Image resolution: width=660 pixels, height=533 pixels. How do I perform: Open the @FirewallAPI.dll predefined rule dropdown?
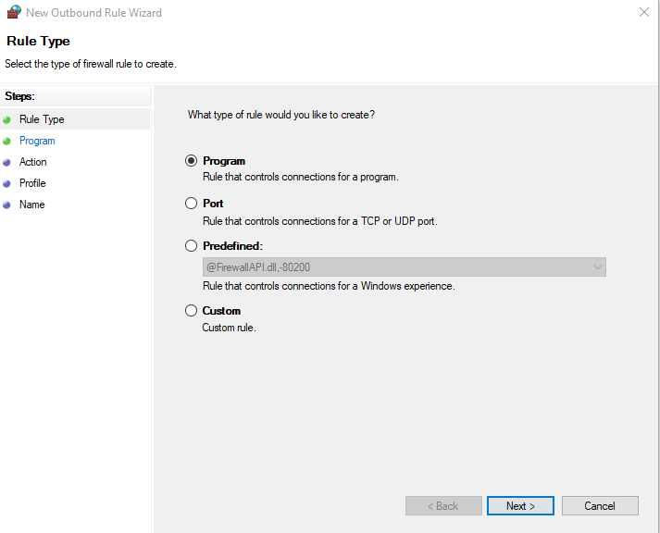pyautogui.click(x=404, y=267)
